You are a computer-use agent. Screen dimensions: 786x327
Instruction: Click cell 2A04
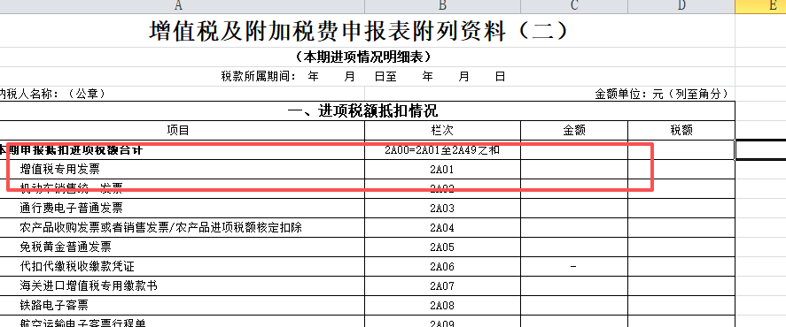(x=443, y=228)
